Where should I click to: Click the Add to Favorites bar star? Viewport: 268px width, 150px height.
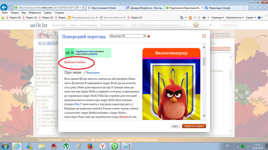(3, 17)
